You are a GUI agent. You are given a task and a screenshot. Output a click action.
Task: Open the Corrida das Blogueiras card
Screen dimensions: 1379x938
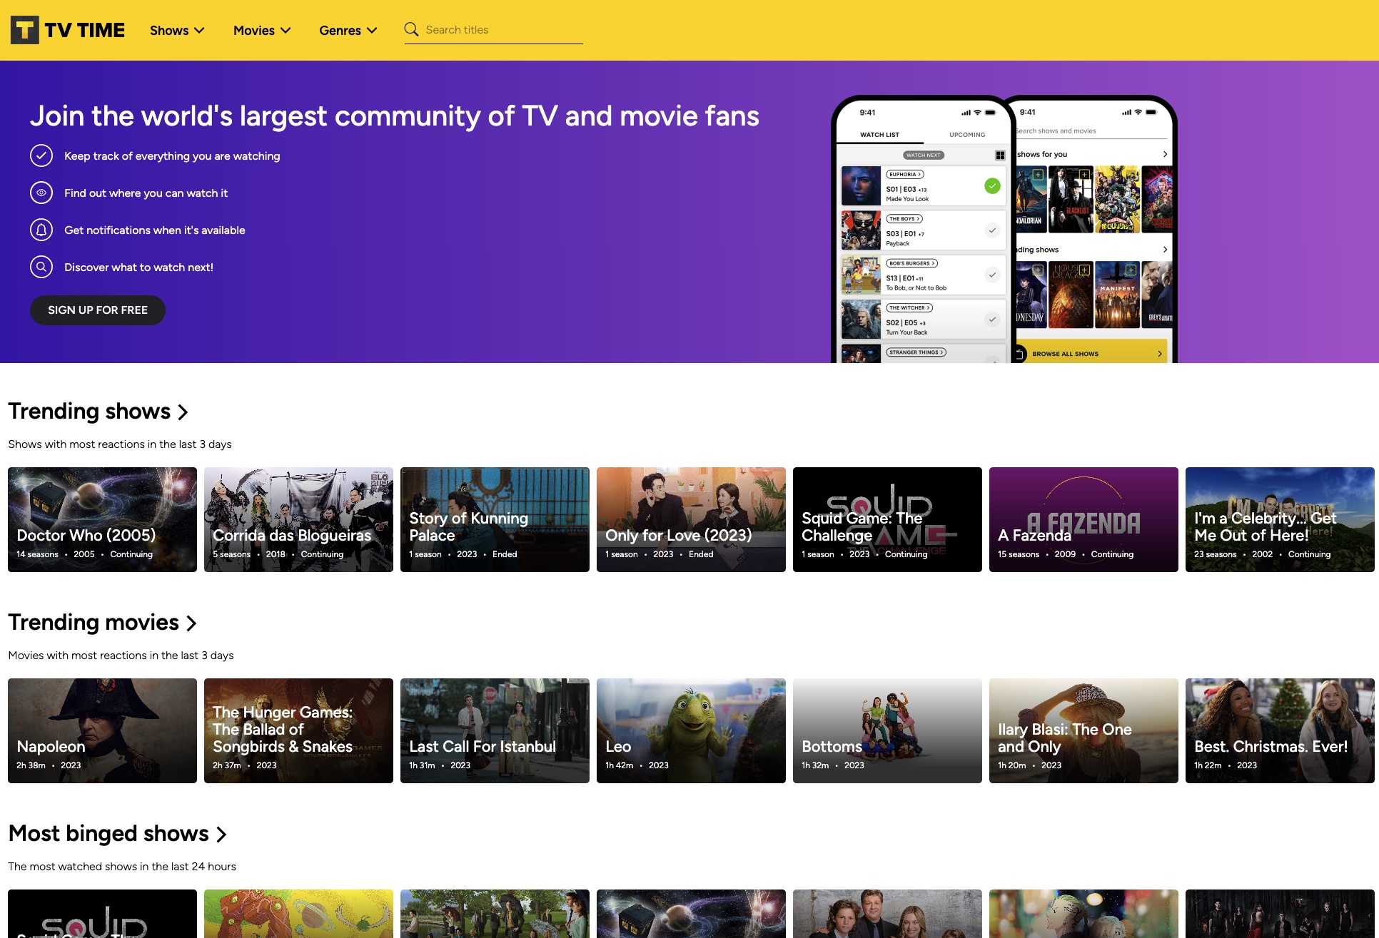point(298,519)
